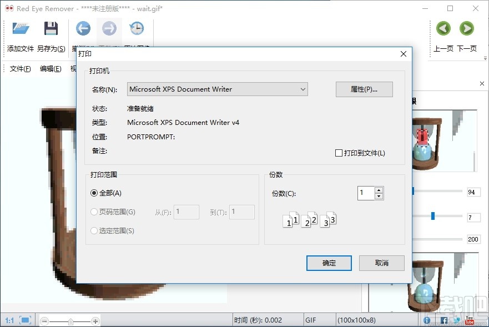Click the Facebook icon in status bar

pos(444,320)
